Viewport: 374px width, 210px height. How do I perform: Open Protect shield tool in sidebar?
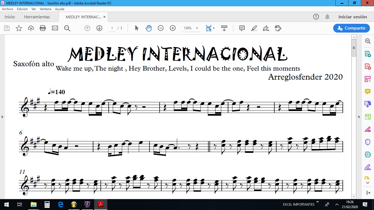point(368,142)
